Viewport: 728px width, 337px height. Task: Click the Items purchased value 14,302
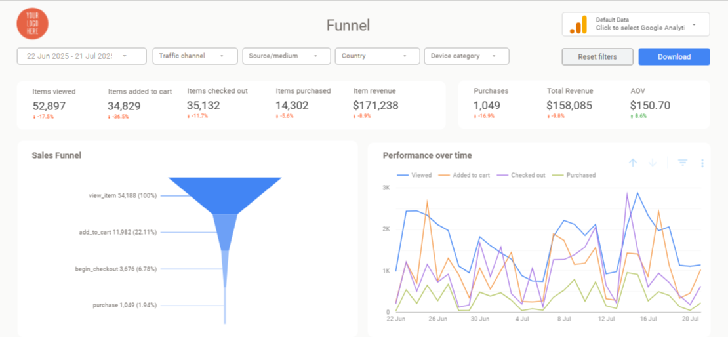coord(292,106)
